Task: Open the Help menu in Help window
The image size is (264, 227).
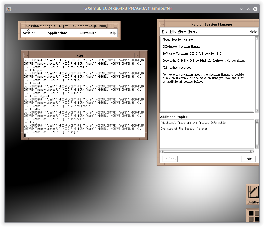Action: click(253, 32)
